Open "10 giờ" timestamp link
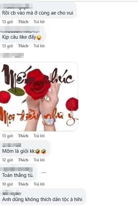This screenshot has height=206, width=138. pyautogui.click(x=8, y=184)
